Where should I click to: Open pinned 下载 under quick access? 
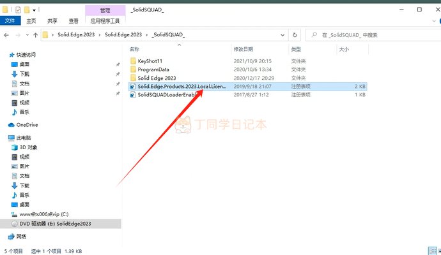tap(24, 74)
